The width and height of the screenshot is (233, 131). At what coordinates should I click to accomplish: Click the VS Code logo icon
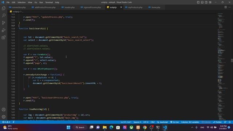pyautogui.click(x=3, y=2)
